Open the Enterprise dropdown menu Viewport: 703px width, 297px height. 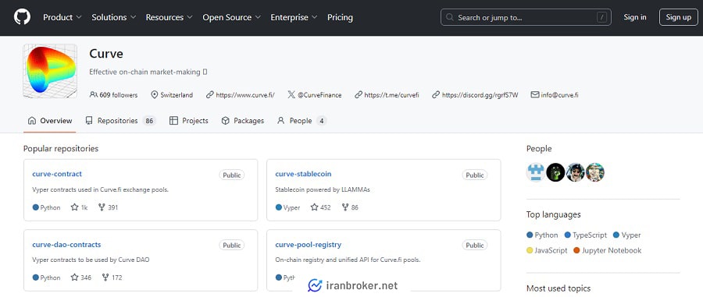tap(294, 17)
